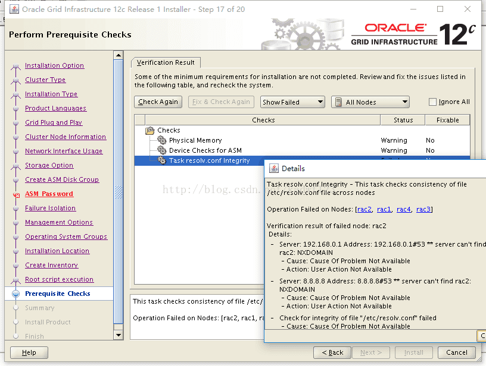The image size is (486, 366).
Task: Go to Product Languages step
Action: click(x=56, y=108)
